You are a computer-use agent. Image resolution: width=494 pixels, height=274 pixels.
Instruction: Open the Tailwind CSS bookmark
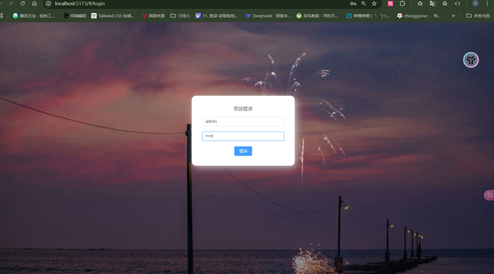coord(113,15)
